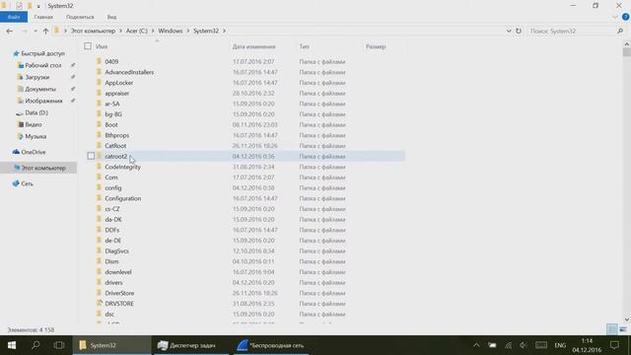The image size is (631, 355).
Task: Click the search magnifier icon
Action: point(620,31)
